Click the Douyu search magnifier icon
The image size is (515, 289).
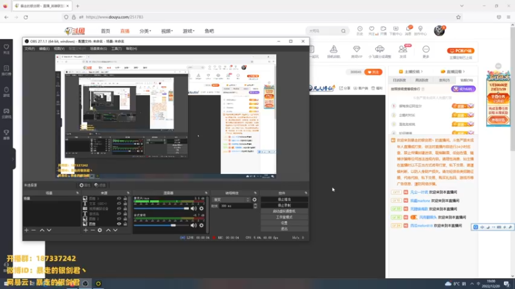(343, 31)
